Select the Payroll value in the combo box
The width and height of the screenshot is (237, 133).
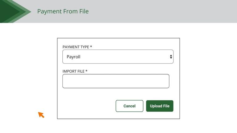tap(73, 57)
